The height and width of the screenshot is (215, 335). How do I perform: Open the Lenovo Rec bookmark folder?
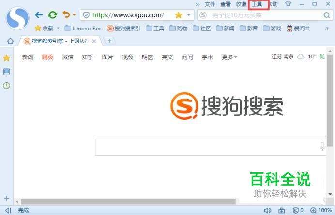83,28
